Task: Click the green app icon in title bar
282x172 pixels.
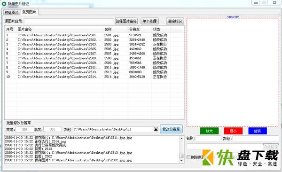Action: 4,3
